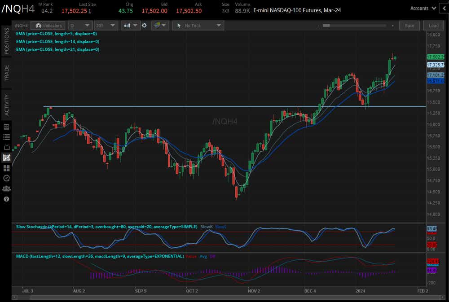
Task: Click the Slow Stochastic value tag on axis
Action: click(x=432, y=228)
